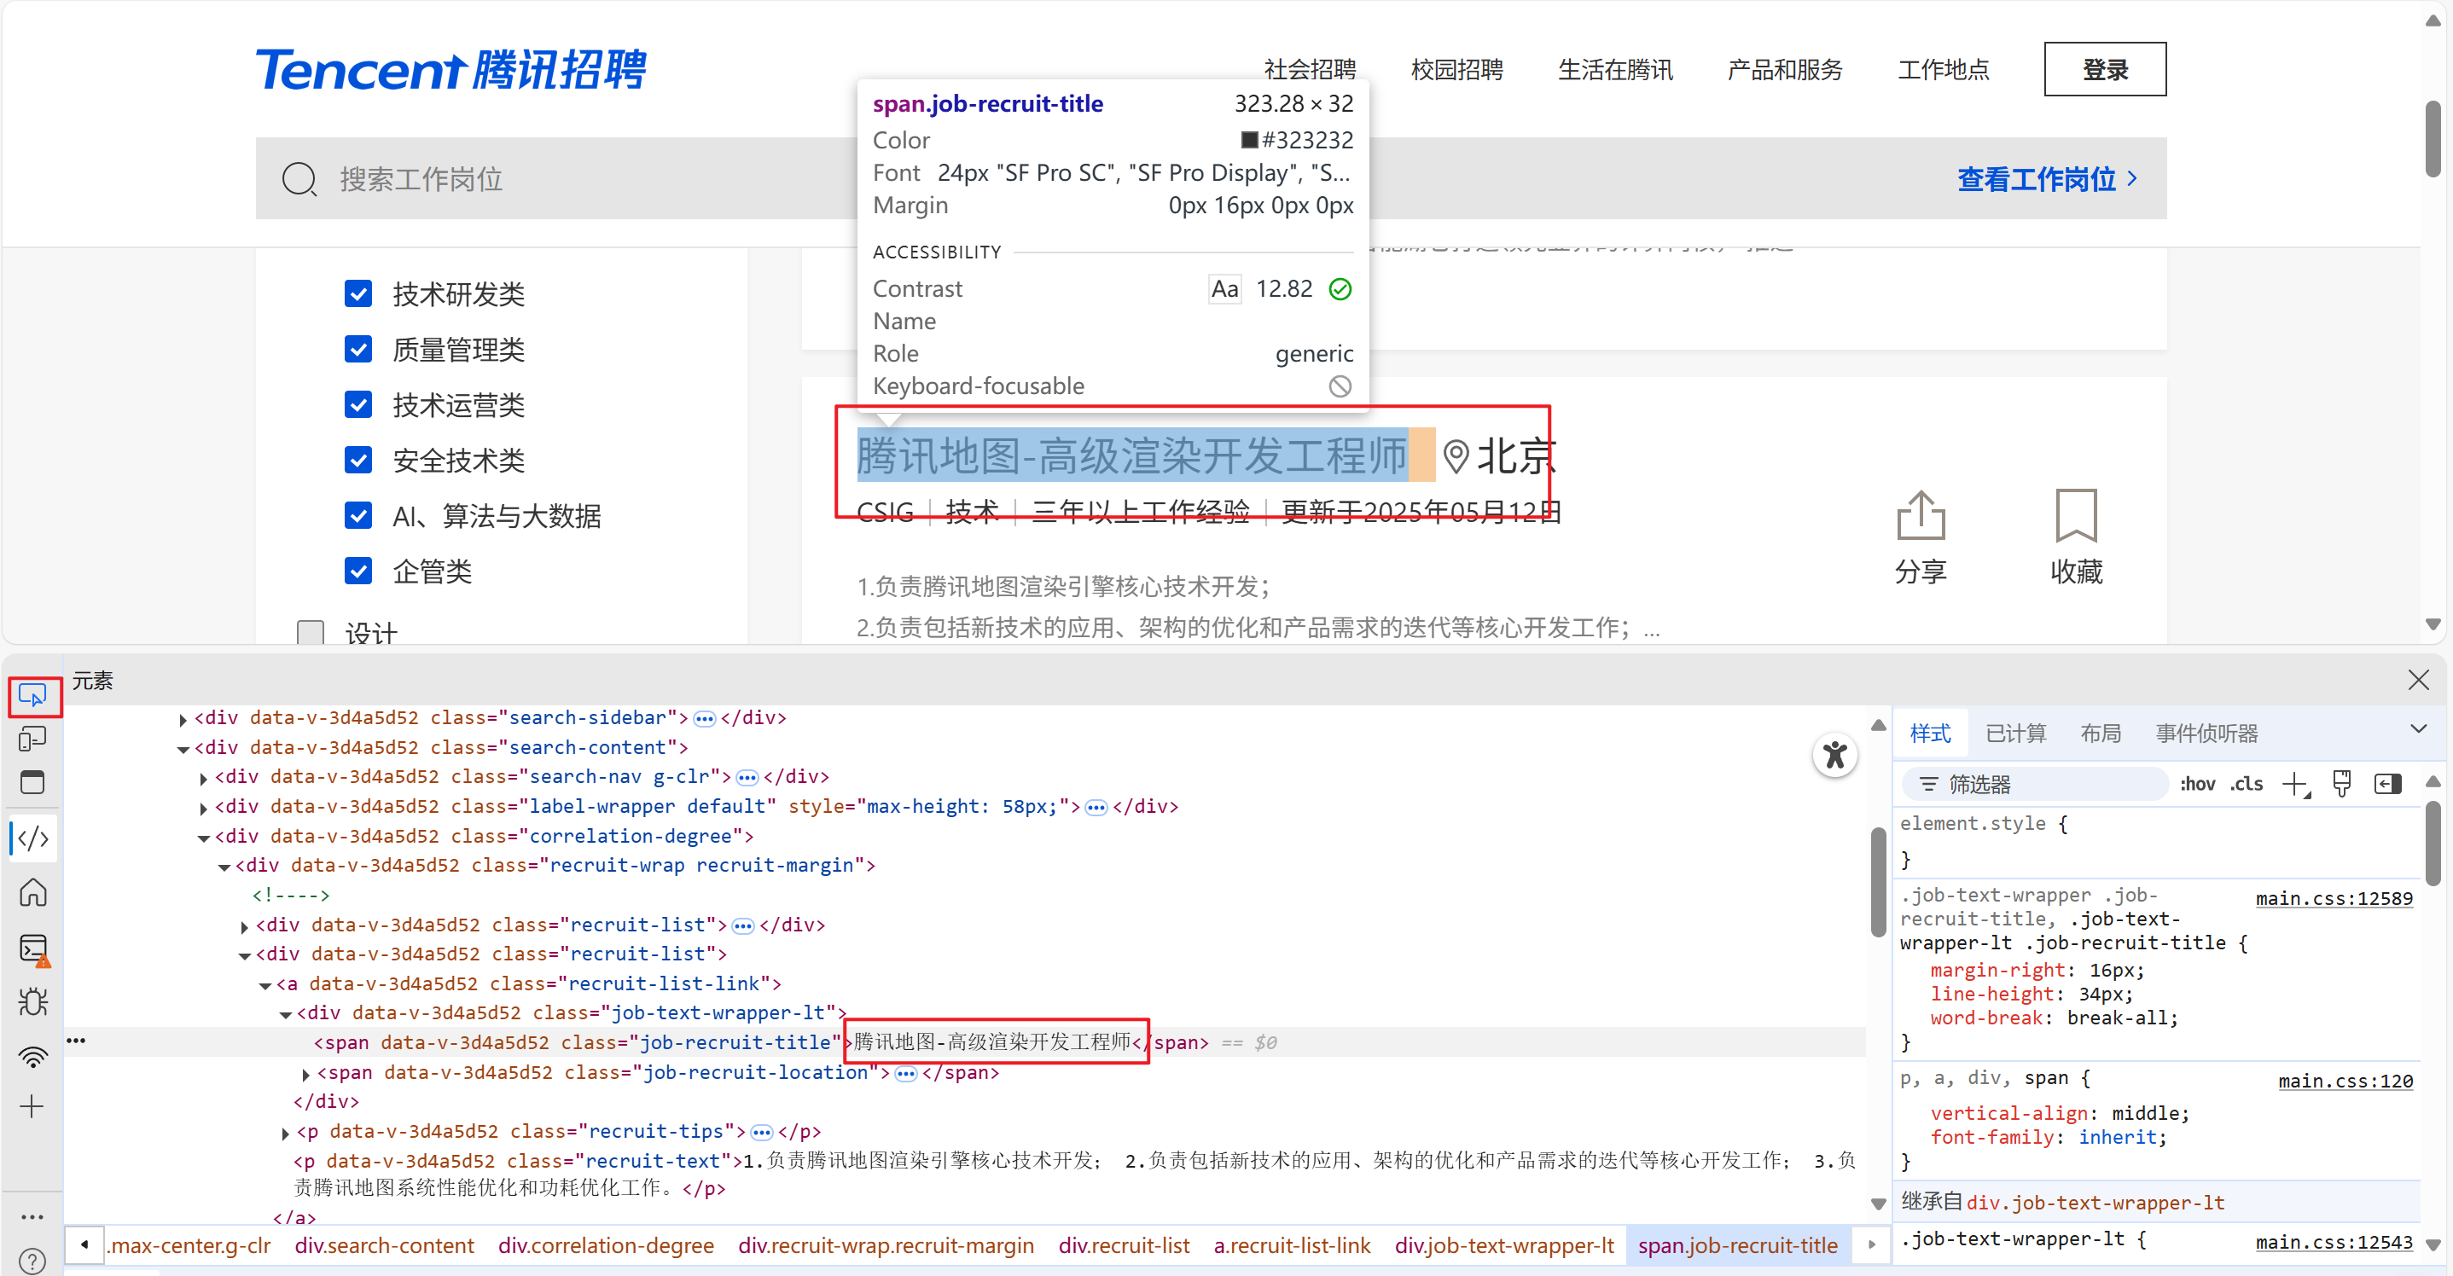This screenshot has width=2453, height=1276.
Task: Collapse the recruit-list-link anchor node
Action: pyautogui.click(x=264, y=985)
